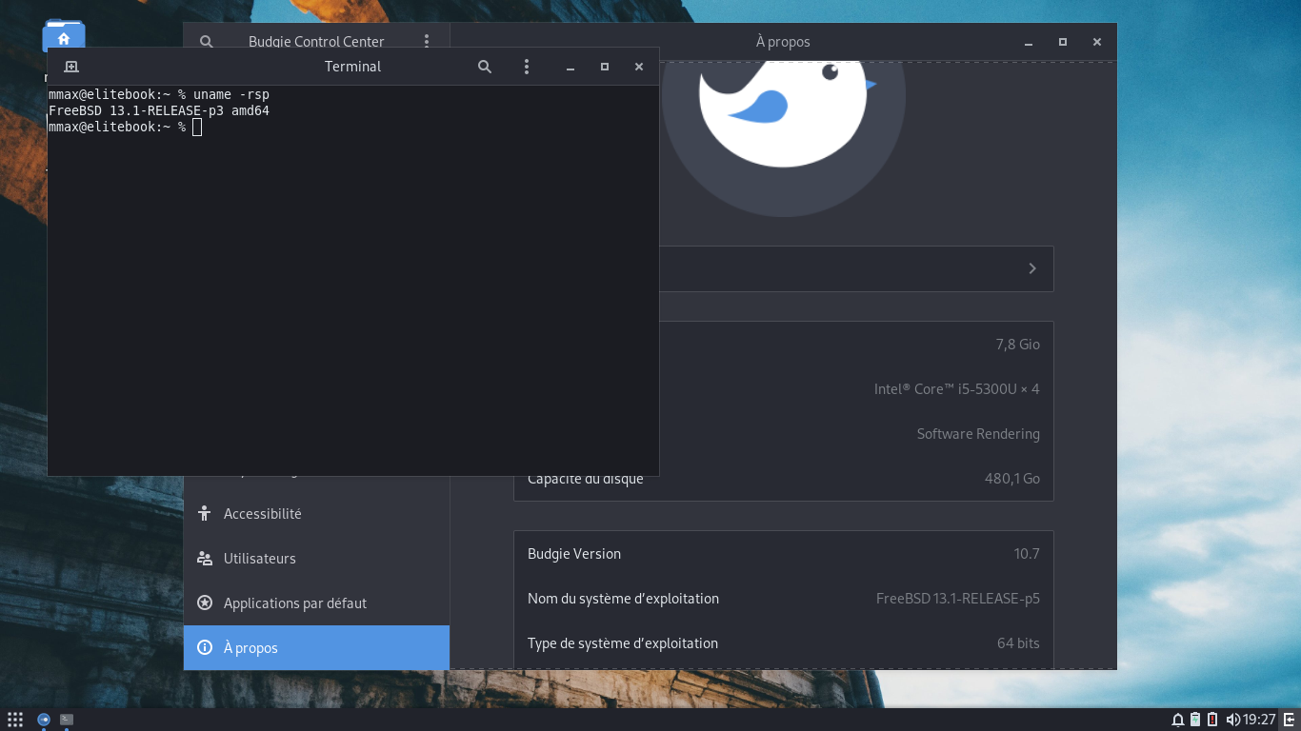Open notifications bell in the panel
Image resolution: width=1301 pixels, height=731 pixels.
coord(1178,720)
